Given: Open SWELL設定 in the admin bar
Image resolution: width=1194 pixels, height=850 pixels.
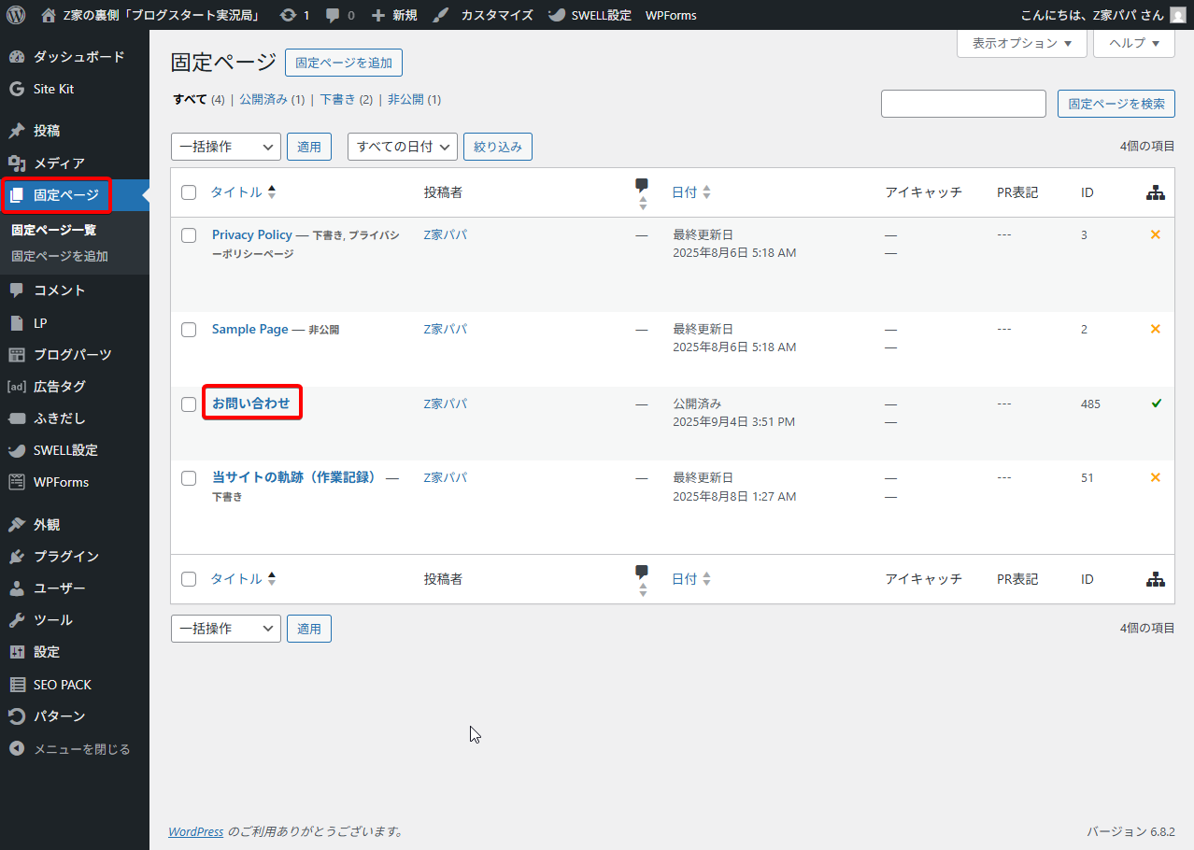Looking at the screenshot, I should (601, 15).
